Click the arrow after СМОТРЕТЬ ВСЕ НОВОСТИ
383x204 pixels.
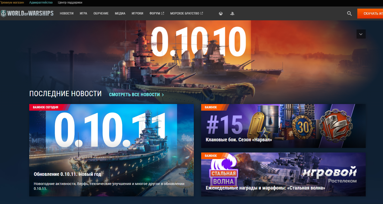point(163,95)
